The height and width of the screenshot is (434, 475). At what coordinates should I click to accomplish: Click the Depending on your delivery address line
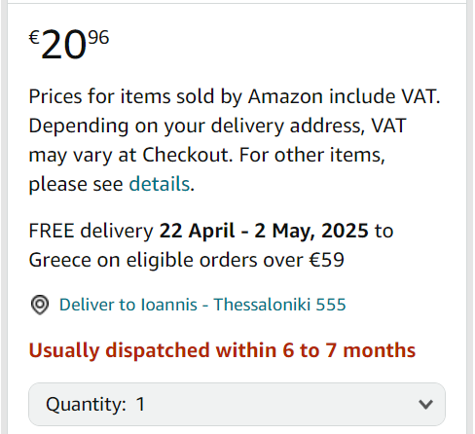[x=217, y=126]
